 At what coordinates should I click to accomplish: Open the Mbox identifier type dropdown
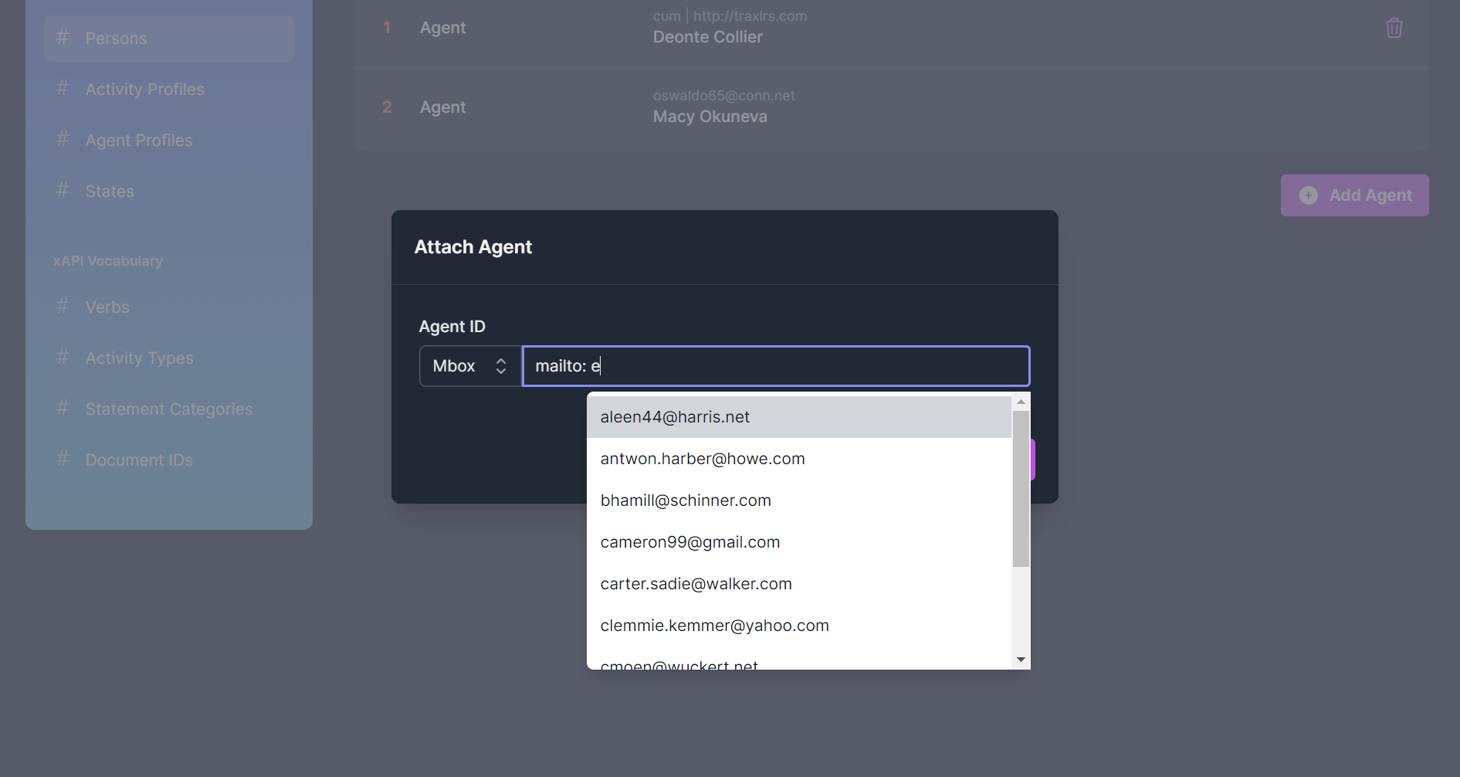[x=469, y=366]
